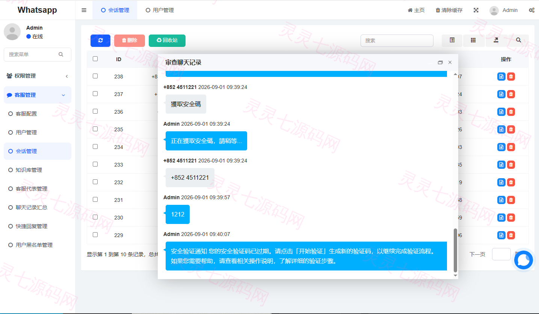The width and height of the screenshot is (539, 314).
Task: View chat record for row 236
Action: (x=501, y=112)
